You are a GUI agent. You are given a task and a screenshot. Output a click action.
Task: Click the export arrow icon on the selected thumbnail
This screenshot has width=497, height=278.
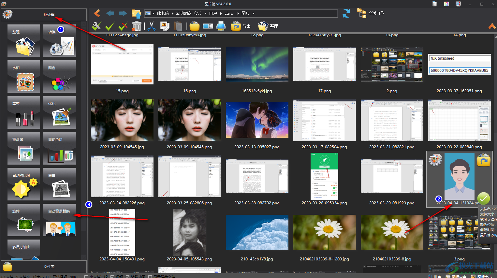[x=484, y=160]
